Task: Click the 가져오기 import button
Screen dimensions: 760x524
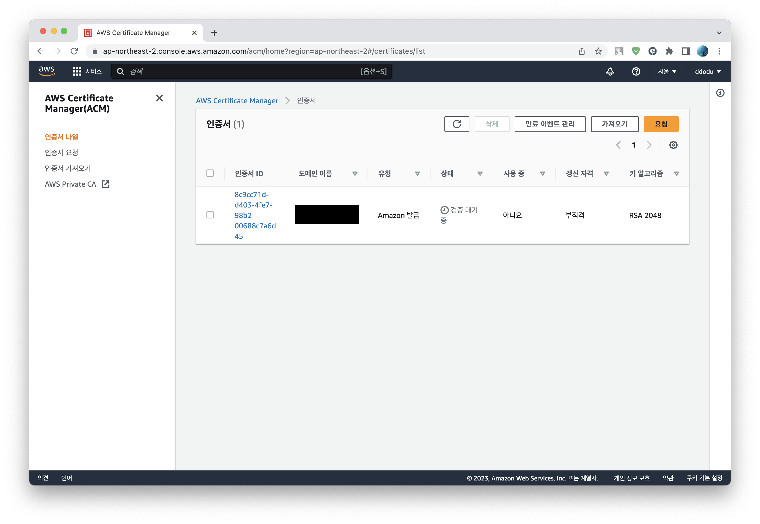Action: coord(614,124)
